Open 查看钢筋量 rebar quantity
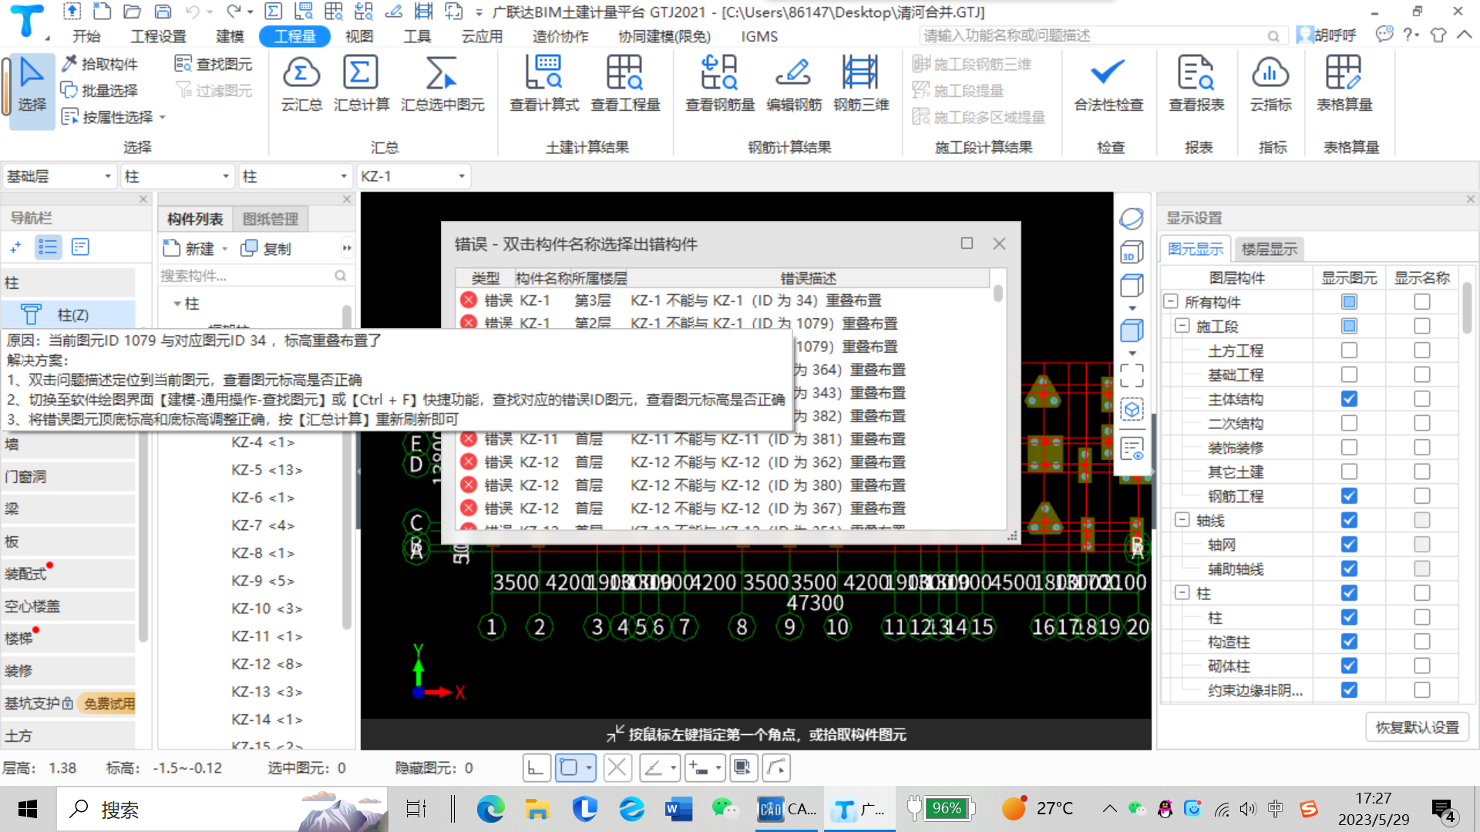The height and width of the screenshot is (832, 1480). click(720, 83)
